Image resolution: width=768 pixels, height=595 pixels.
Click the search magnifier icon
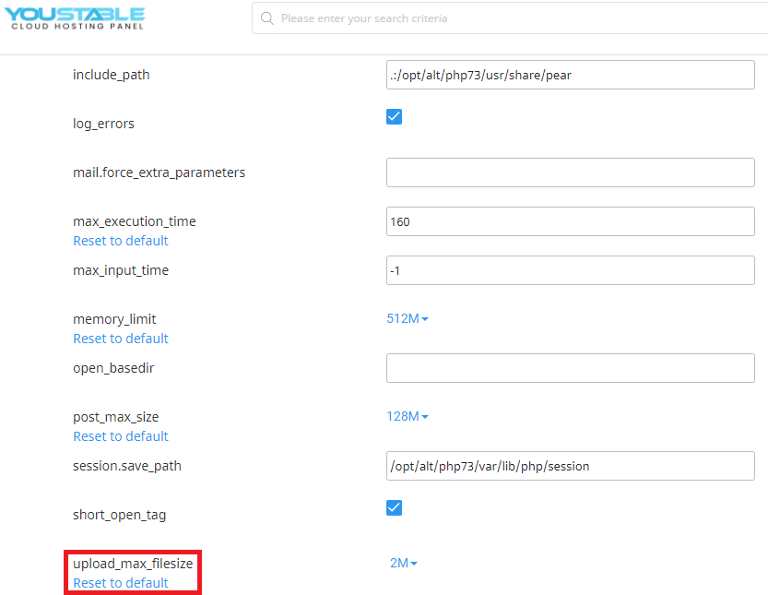tap(267, 18)
